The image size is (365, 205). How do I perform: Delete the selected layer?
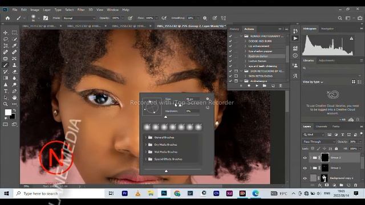pyautogui.click(x=355, y=185)
